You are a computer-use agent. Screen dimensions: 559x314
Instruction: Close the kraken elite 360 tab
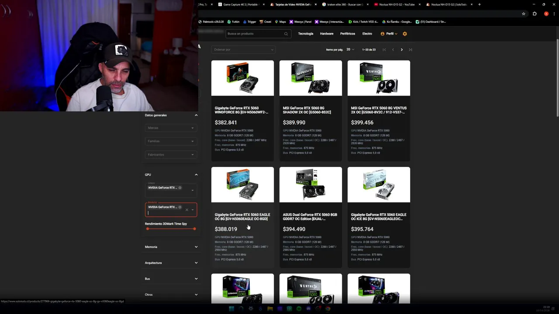[367, 4]
